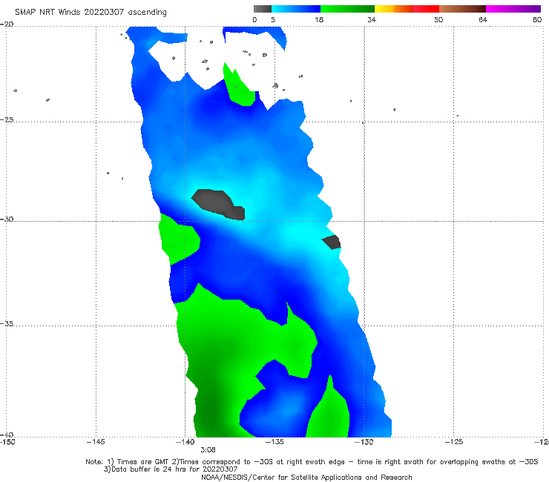Screen dimensions: 549x482
Task: Click the '3)Data buffer is 24 hrs' note
Action: pyautogui.click(x=171, y=469)
